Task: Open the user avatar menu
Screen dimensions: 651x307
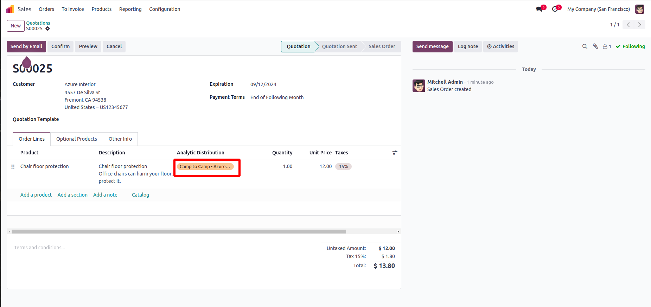Action: point(640,9)
